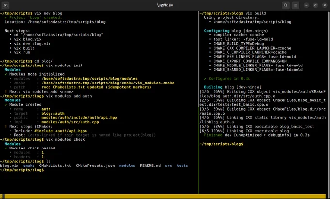Click the target value 'blog::auth'
Screen dimensions: 330x199
[x=53, y=113]
